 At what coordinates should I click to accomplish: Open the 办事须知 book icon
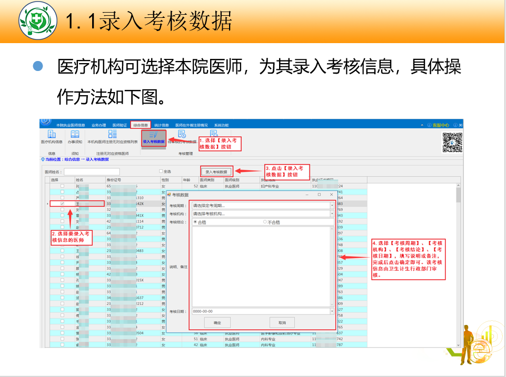(x=75, y=135)
